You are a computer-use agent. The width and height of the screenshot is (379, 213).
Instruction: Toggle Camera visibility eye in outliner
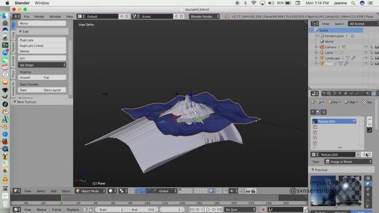click(366, 47)
